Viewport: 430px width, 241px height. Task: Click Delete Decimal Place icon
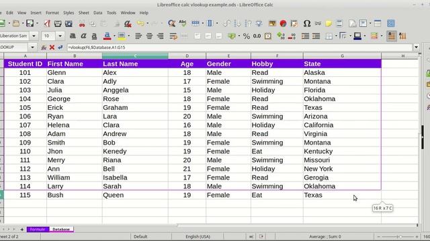292,36
